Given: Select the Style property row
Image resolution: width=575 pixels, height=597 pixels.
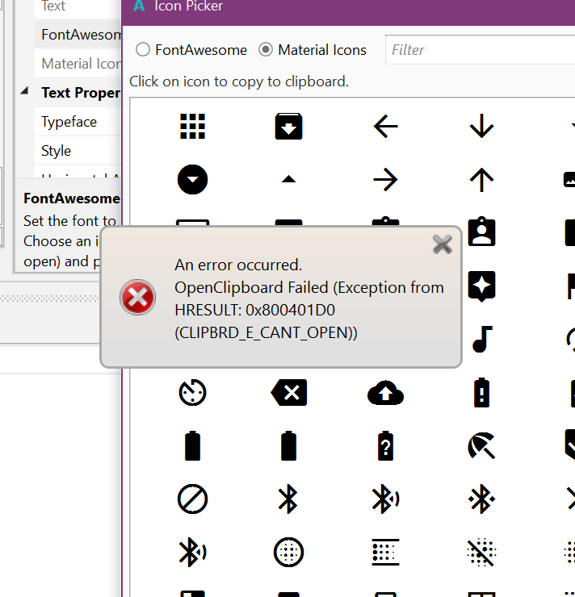Looking at the screenshot, I should tap(78, 151).
